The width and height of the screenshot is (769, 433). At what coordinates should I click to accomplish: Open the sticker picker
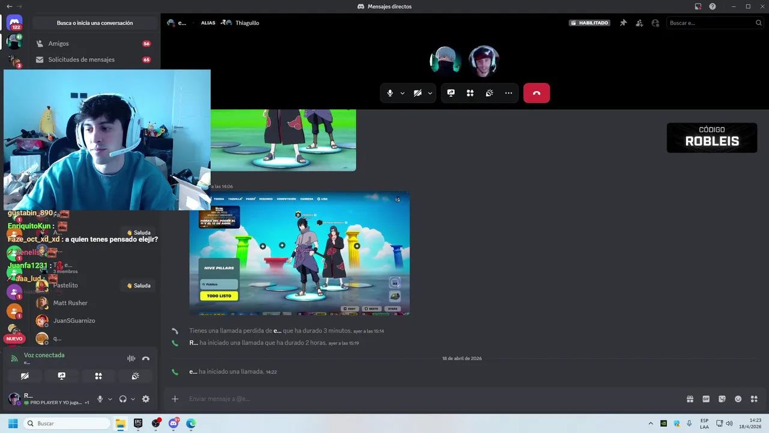coord(722,399)
